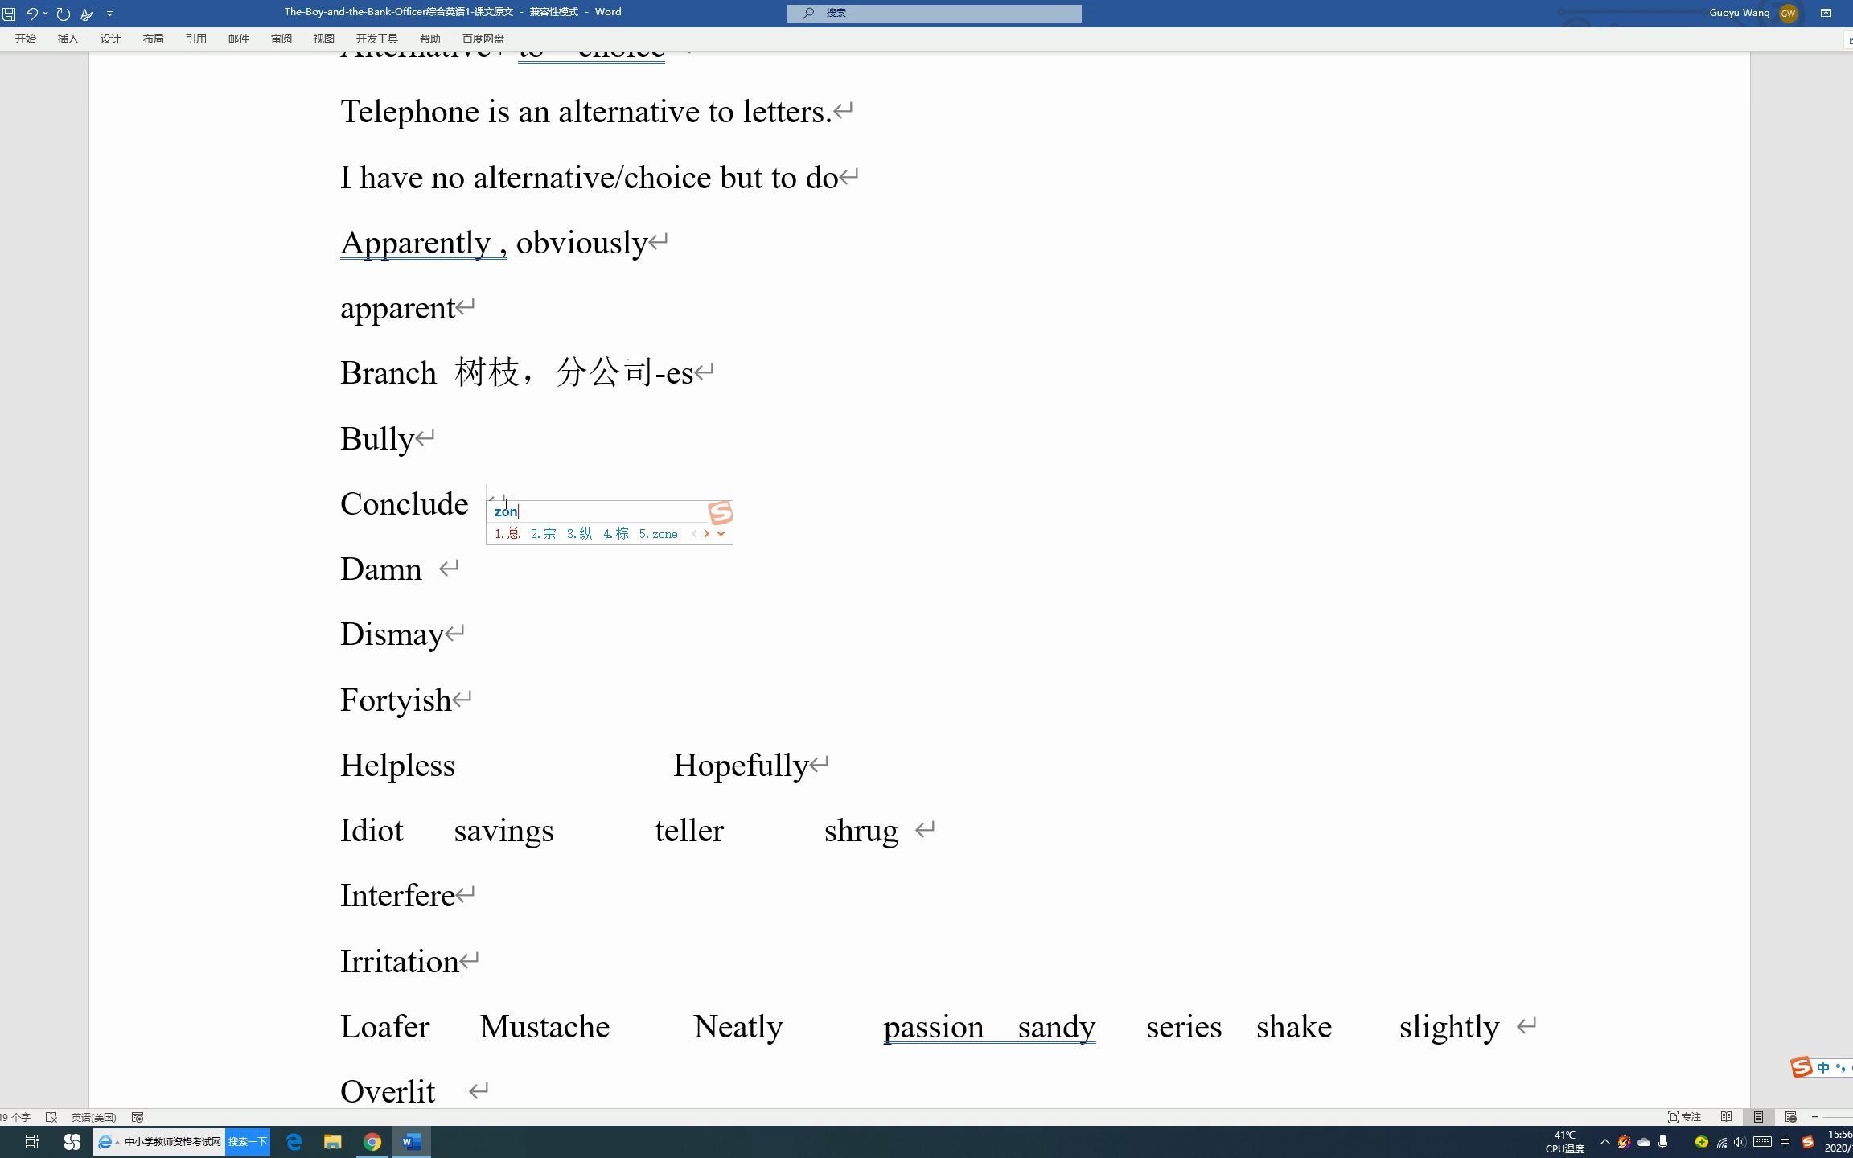Screen dimensions: 1853x1158
Task: Click the Word taskbar icon on taskbar
Action: (x=413, y=1140)
